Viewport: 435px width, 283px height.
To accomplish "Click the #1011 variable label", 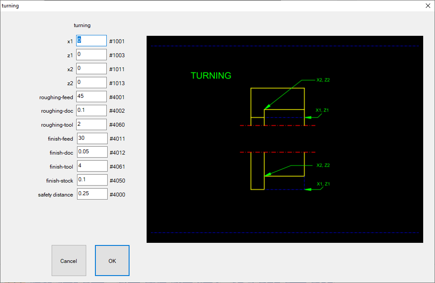I will (x=117, y=69).
